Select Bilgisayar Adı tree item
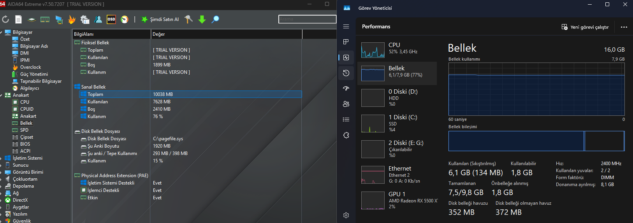Image resolution: width=633 pixels, height=223 pixels. click(x=34, y=46)
